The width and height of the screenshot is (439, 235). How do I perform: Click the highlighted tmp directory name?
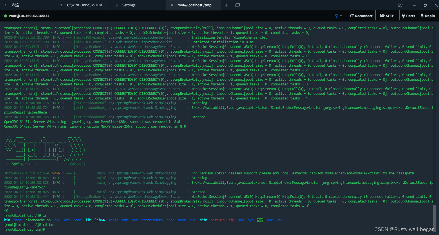tap(260, 220)
